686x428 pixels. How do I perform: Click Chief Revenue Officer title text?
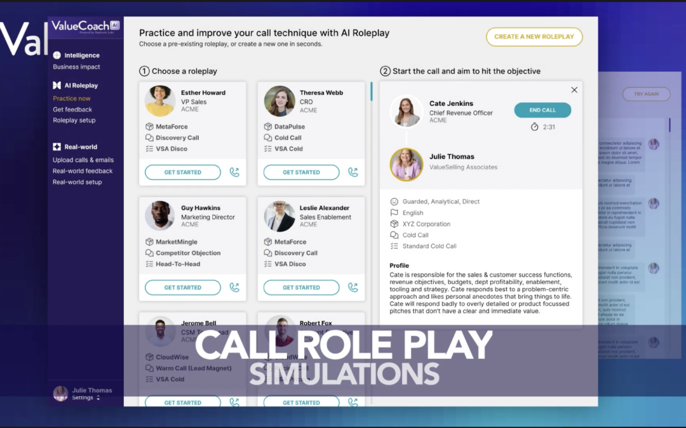coord(461,113)
